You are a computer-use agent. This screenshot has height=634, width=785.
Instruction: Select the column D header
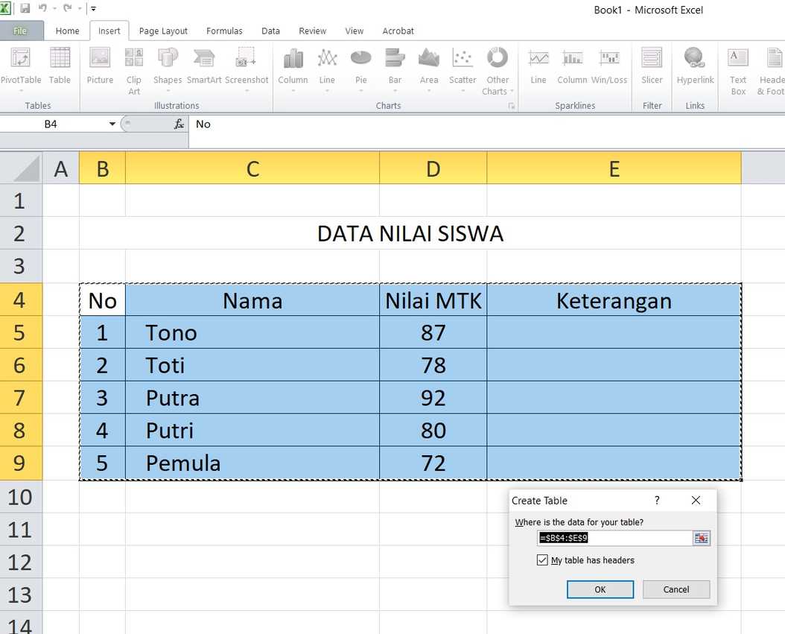pyautogui.click(x=433, y=168)
